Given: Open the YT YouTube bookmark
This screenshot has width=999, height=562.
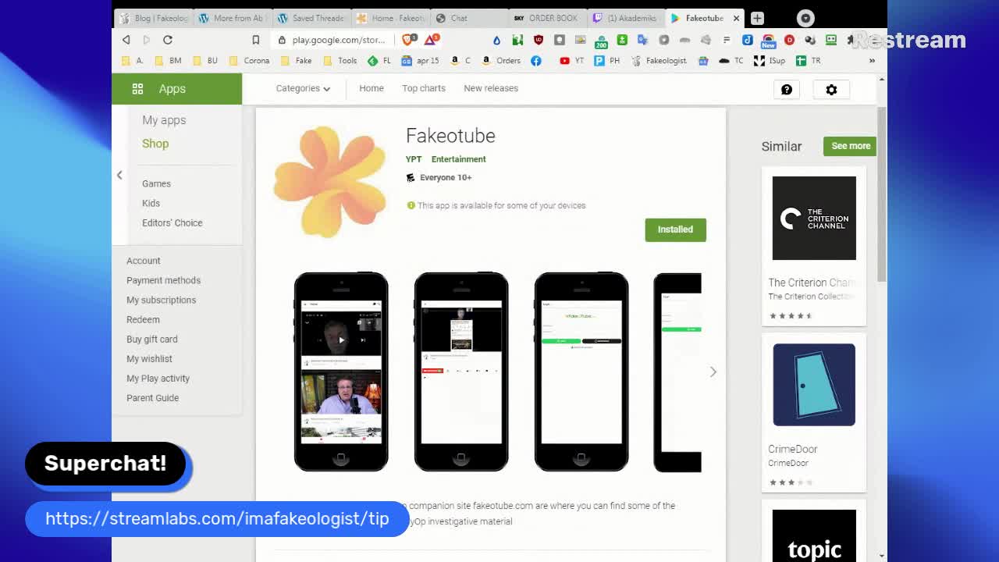Looking at the screenshot, I should click(571, 60).
